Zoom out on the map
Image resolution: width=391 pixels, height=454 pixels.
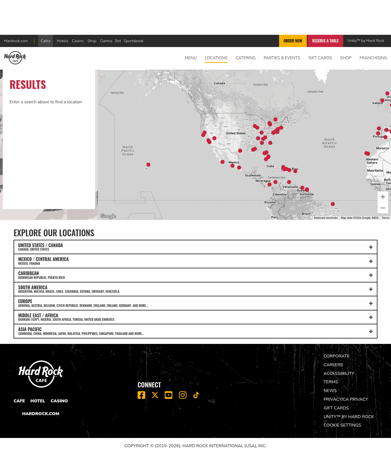(x=383, y=208)
